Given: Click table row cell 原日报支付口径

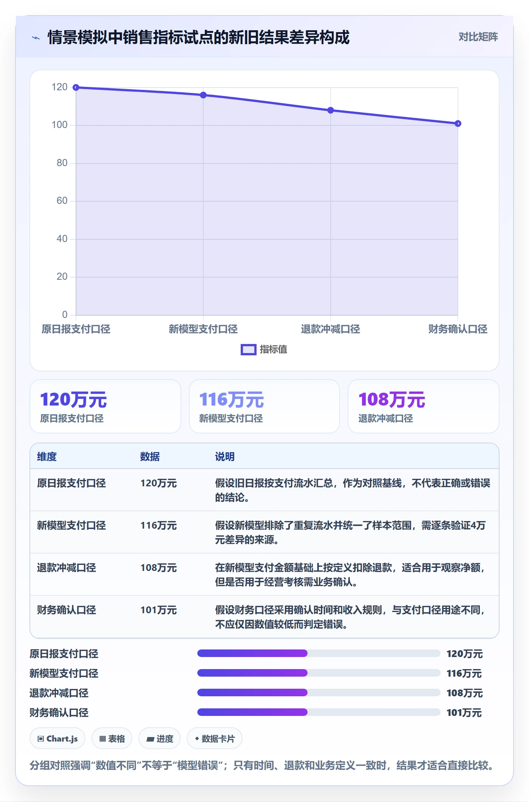Looking at the screenshot, I should click(71, 483).
